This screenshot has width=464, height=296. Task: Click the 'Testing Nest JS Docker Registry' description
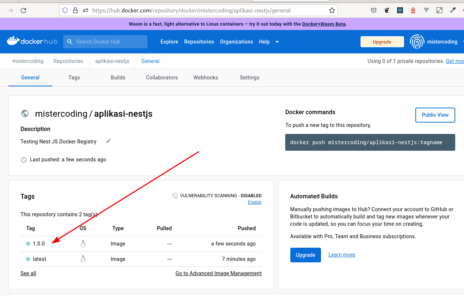coord(59,142)
